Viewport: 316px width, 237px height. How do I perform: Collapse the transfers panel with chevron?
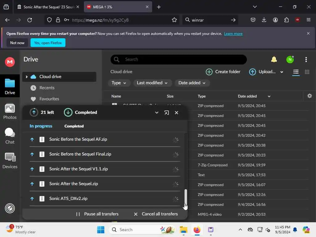[x=156, y=113]
